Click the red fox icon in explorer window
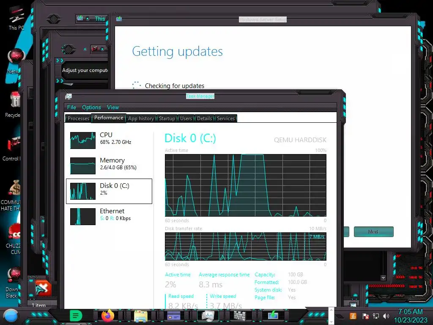The width and height of the screenshot is (433, 325). (x=43, y=288)
